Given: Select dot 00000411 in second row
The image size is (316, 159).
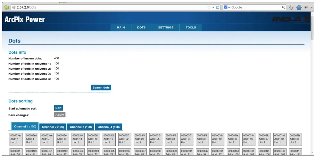Looking at the screenshot, I should pyautogui.click(x=295, y=152).
